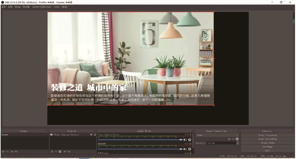Add a new source with the plus icon
The height and width of the screenshot is (159, 296).
click(x=52, y=152)
